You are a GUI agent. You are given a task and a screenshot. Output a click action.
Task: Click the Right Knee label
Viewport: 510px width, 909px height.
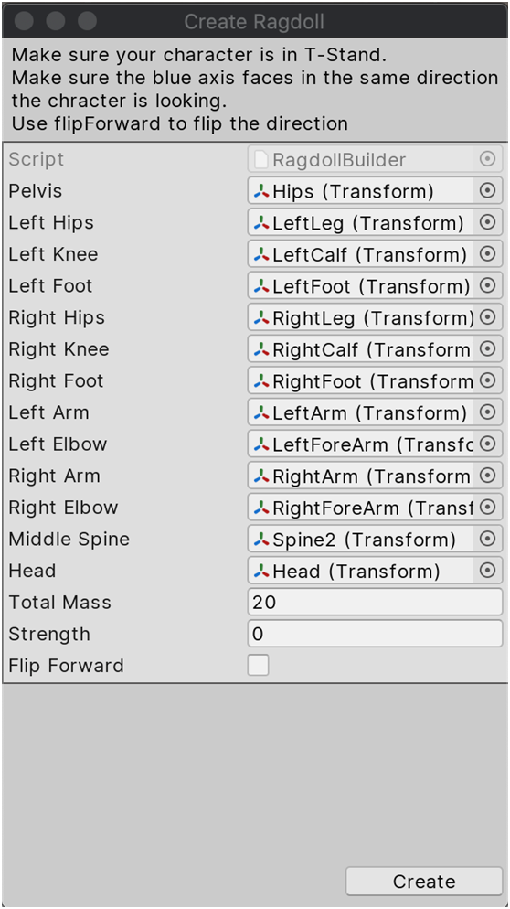click(58, 349)
